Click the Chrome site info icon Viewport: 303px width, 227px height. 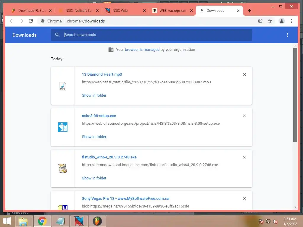(x=43, y=21)
